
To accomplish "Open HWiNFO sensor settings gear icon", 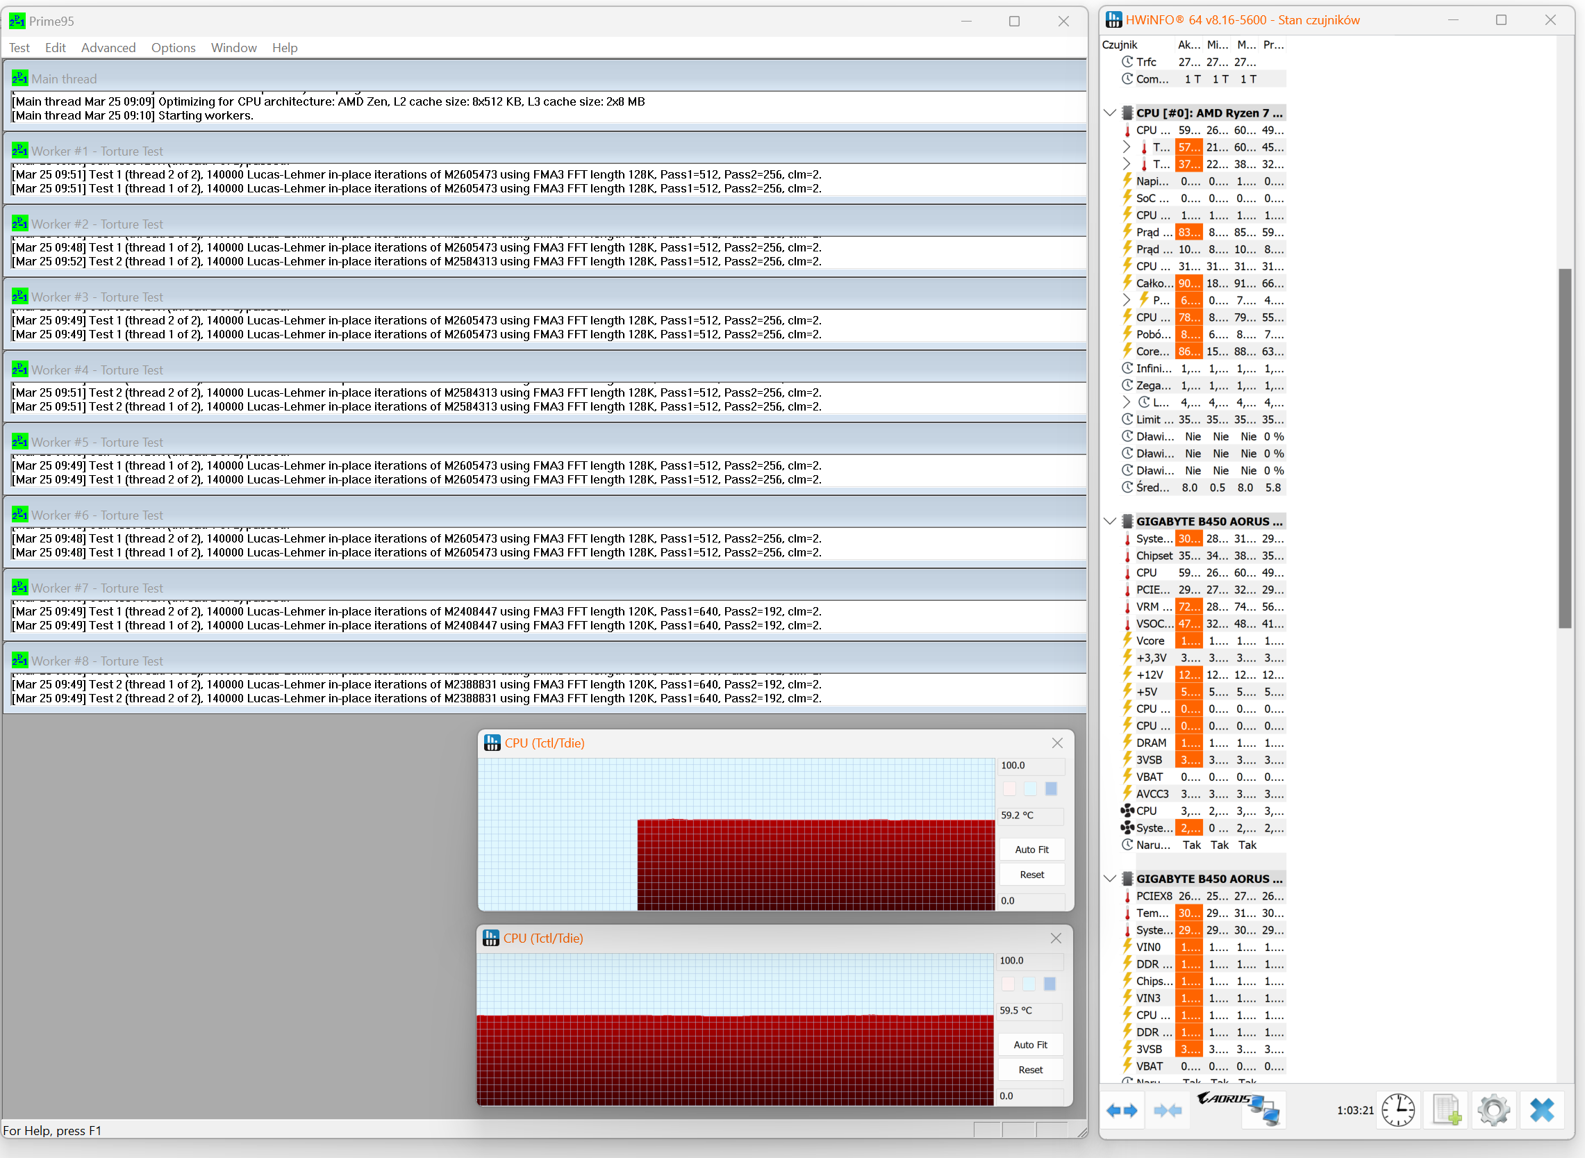I will tap(1493, 1110).
